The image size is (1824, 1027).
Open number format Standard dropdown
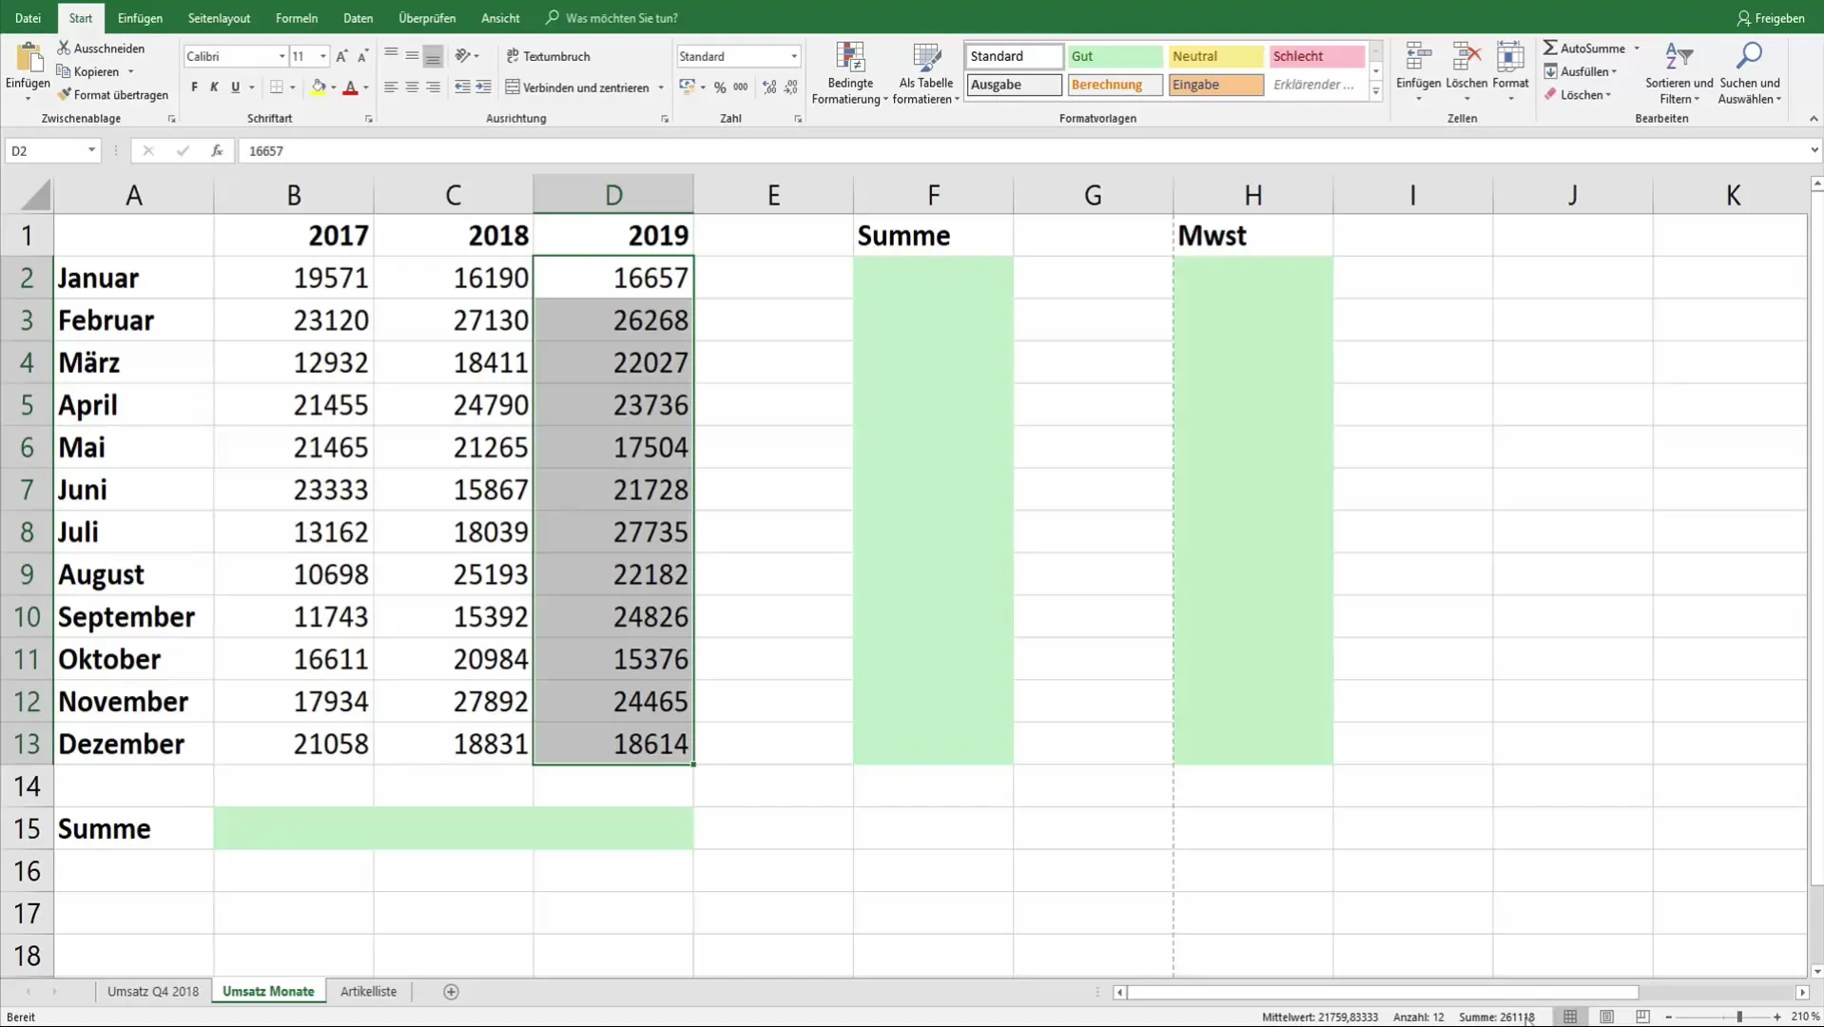coord(794,56)
